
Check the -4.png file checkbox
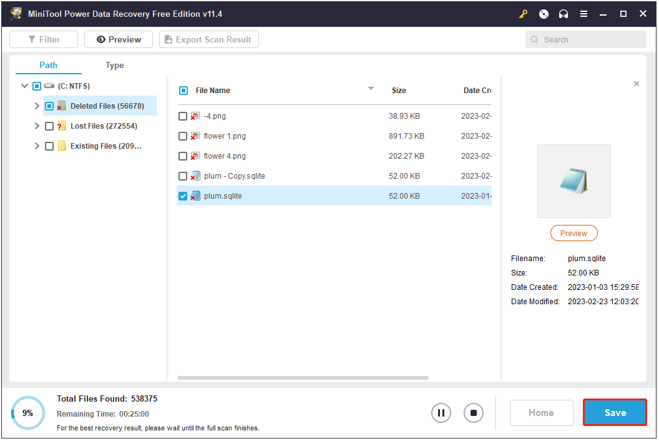[183, 116]
